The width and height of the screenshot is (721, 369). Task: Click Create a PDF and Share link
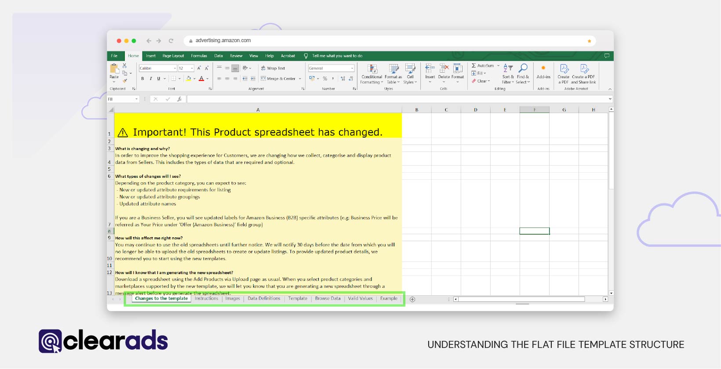[584, 74]
